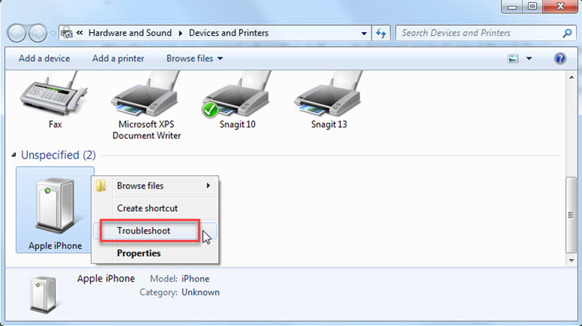Image resolution: width=582 pixels, height=326 pixels.
Task: Click Hardware and Sound in breadcrumb
Action: click(x=130, y=33)
